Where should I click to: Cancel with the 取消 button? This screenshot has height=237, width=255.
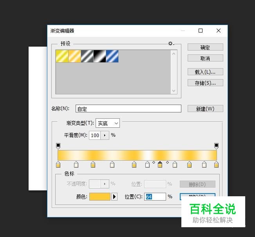tap(205, 58)
